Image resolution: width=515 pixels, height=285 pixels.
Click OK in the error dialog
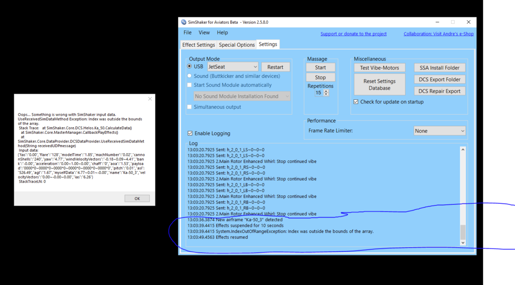pos(137,199)
